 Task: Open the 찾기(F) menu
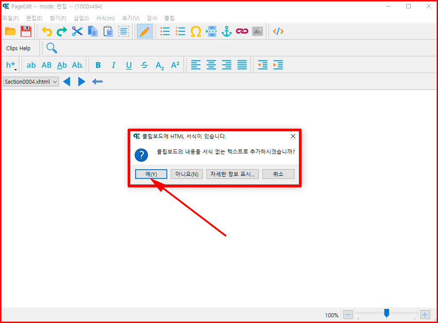pos(58,18)
